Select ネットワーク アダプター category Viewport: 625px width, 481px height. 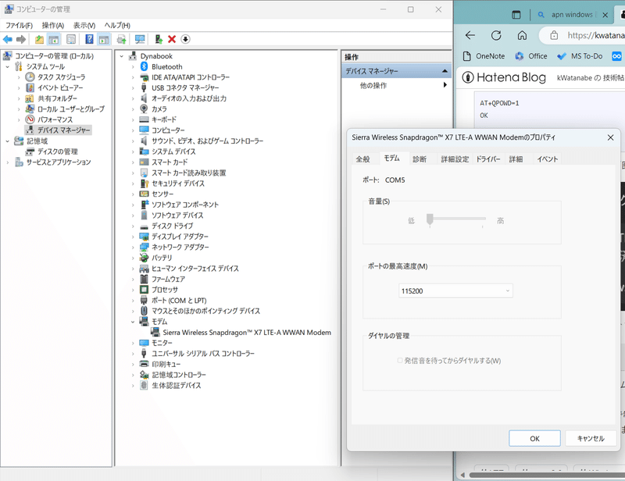pyautogui.click(x=180, y=247)
